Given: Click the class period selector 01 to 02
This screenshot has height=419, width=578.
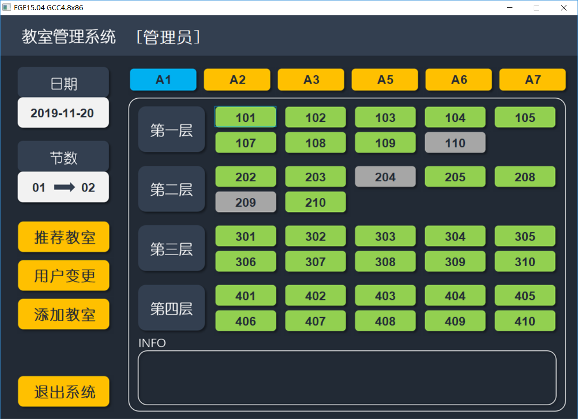Looking at the screenshot, I should point(63,187).
